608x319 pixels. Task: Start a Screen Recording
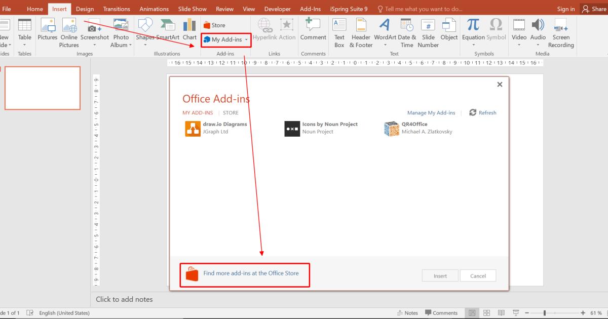pos(560,32)
